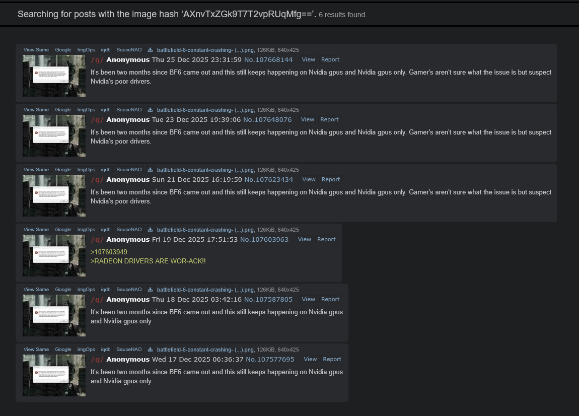Open the png filename link in post No.107668144
Screen dimensions: 579x416
pos(205,50)
